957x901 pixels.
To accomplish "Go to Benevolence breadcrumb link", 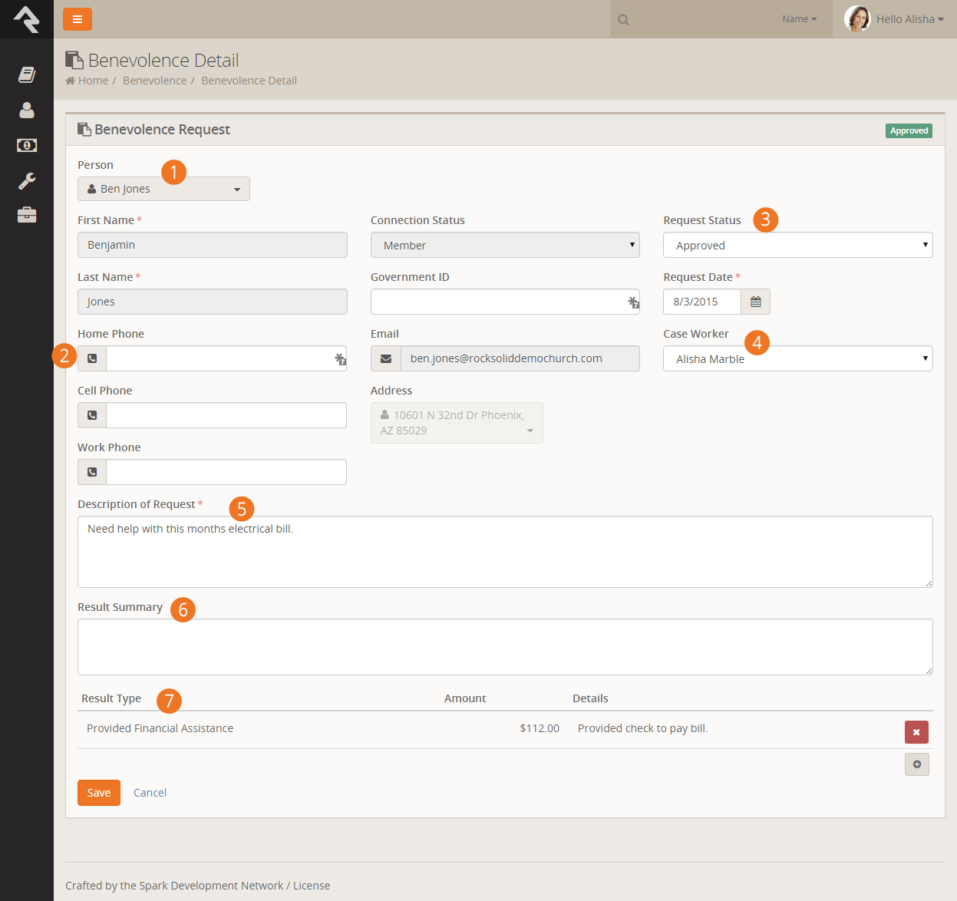I will coord(154,81).
